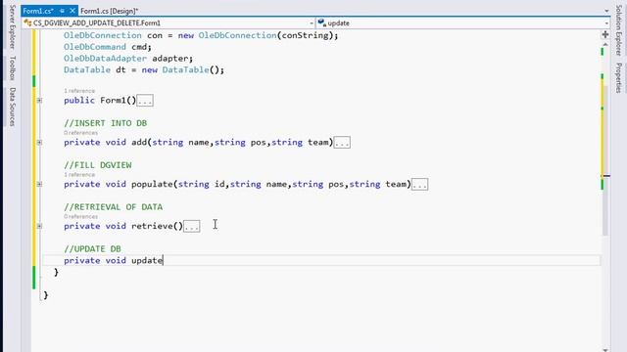Open the Toolbox side panel

click(12, 67)
